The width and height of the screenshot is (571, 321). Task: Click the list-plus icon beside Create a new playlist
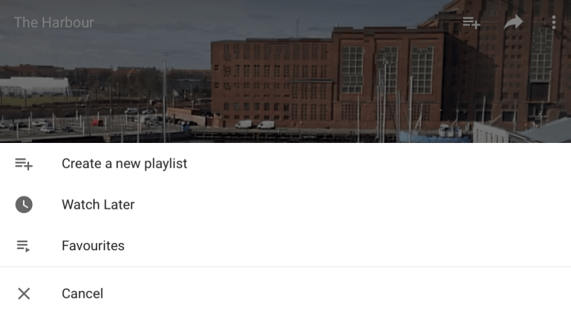pos(24,164)
